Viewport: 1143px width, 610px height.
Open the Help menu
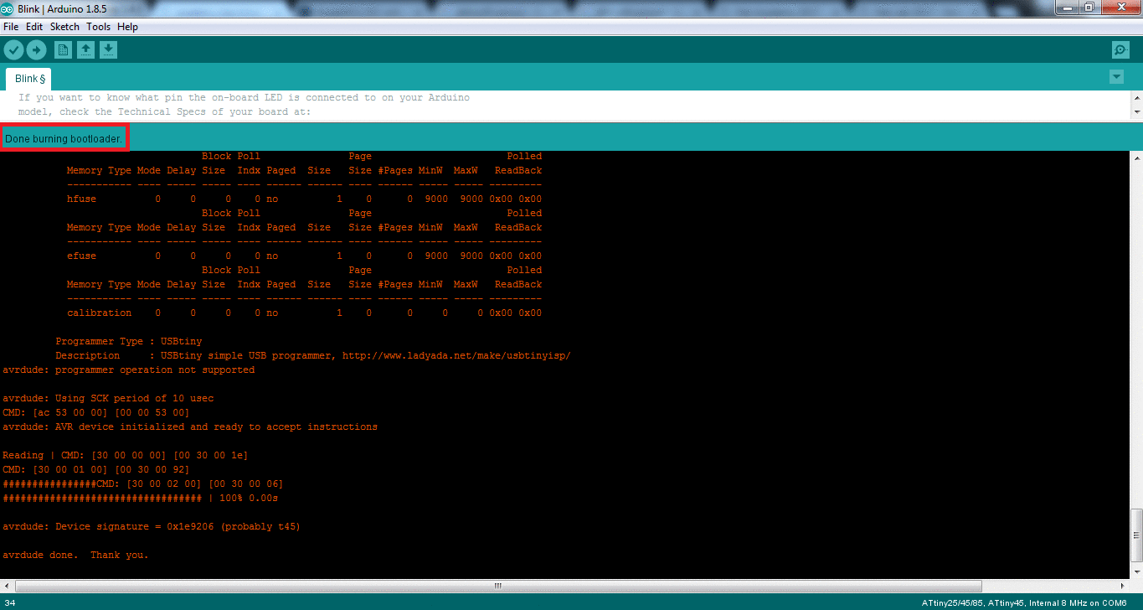127,27
